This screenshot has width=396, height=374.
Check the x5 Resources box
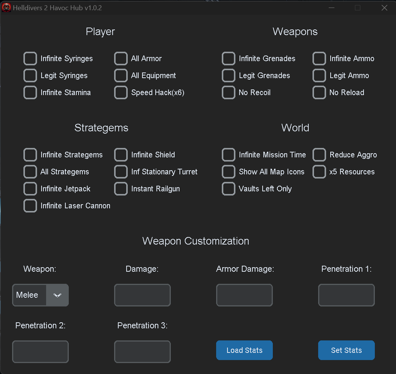(319, 172)
